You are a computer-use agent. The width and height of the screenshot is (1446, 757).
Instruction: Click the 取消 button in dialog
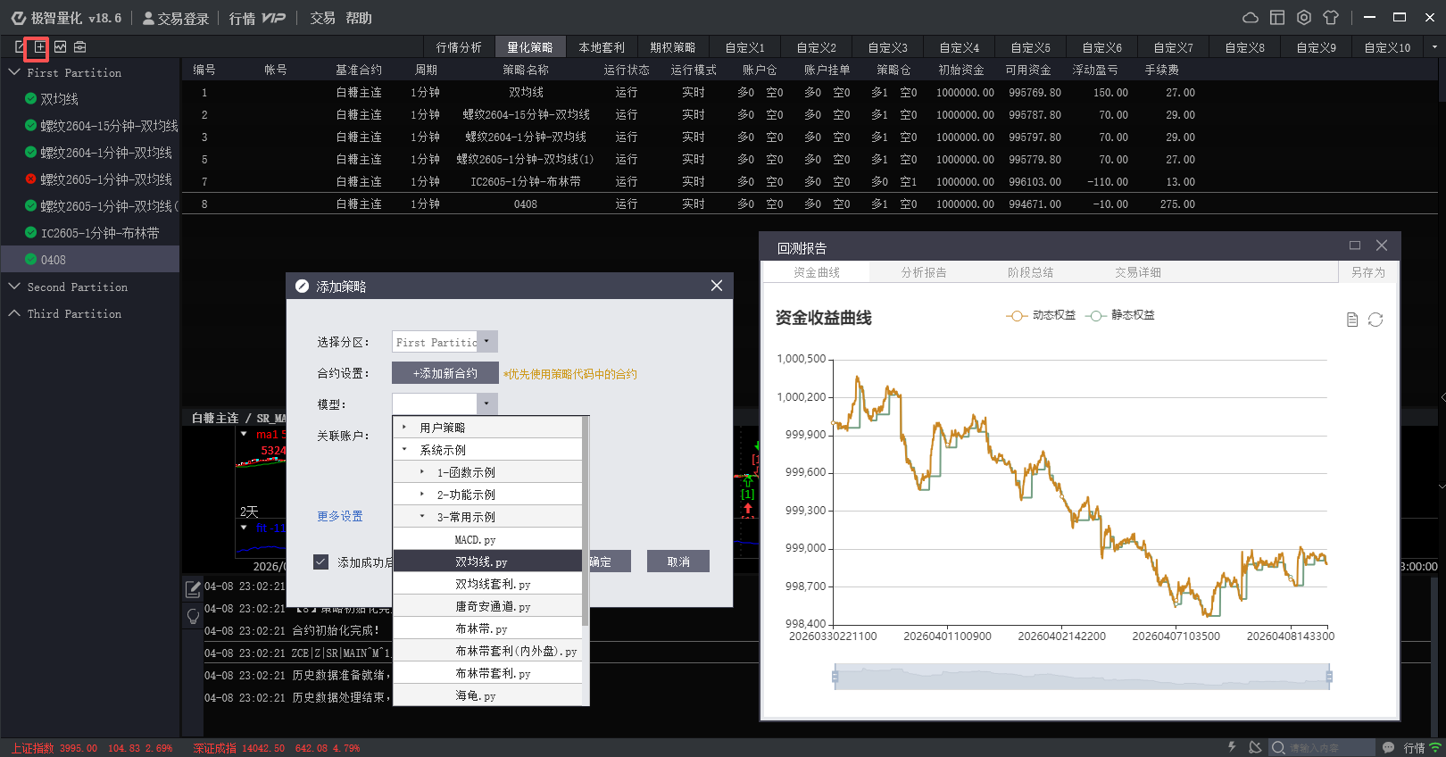(x=678, y=562)
